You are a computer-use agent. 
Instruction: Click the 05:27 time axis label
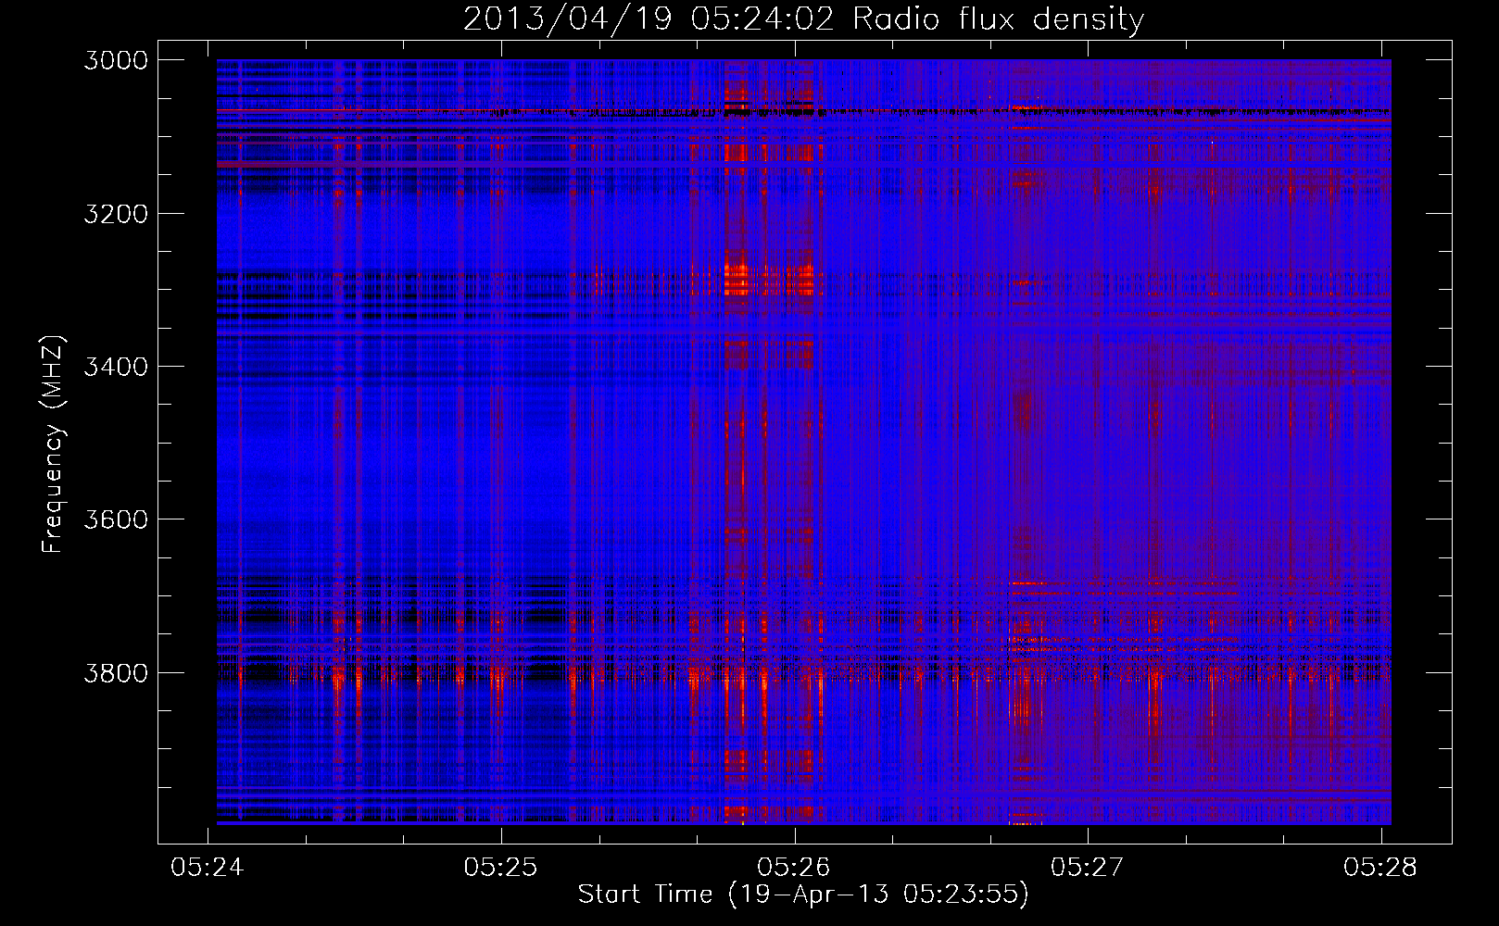pyautogui.click(x=1087, y=867)
